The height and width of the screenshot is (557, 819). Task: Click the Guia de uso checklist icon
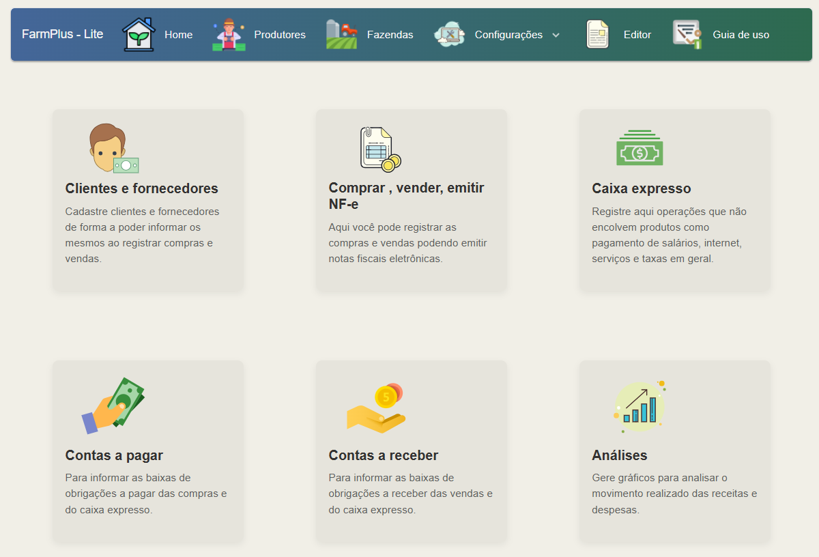point(687,35)
